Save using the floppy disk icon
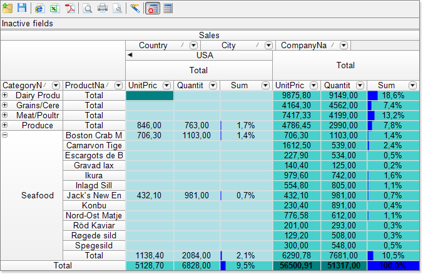Viewport: 423px width, 274px height. coord(22,8)
